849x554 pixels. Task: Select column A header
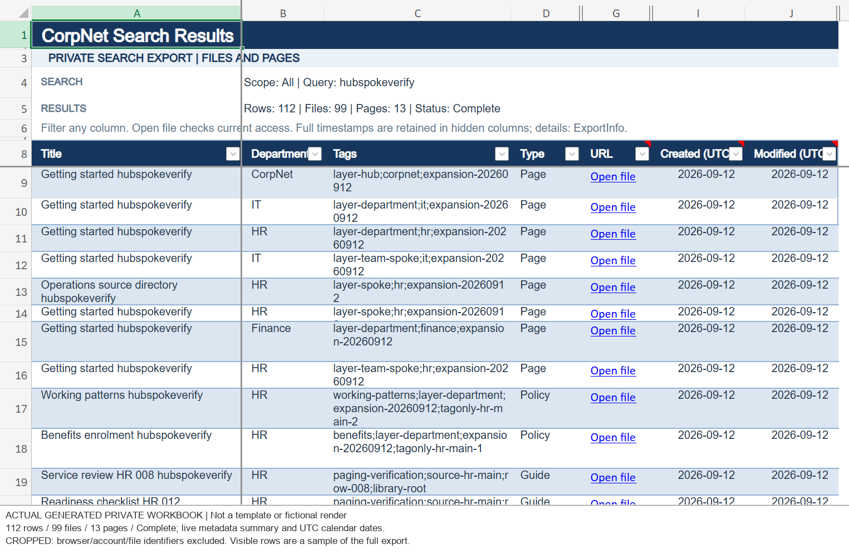(x=136, y=13)
